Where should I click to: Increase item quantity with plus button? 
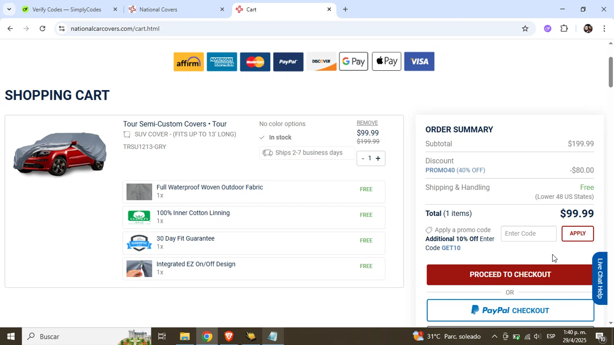(378, 158)
